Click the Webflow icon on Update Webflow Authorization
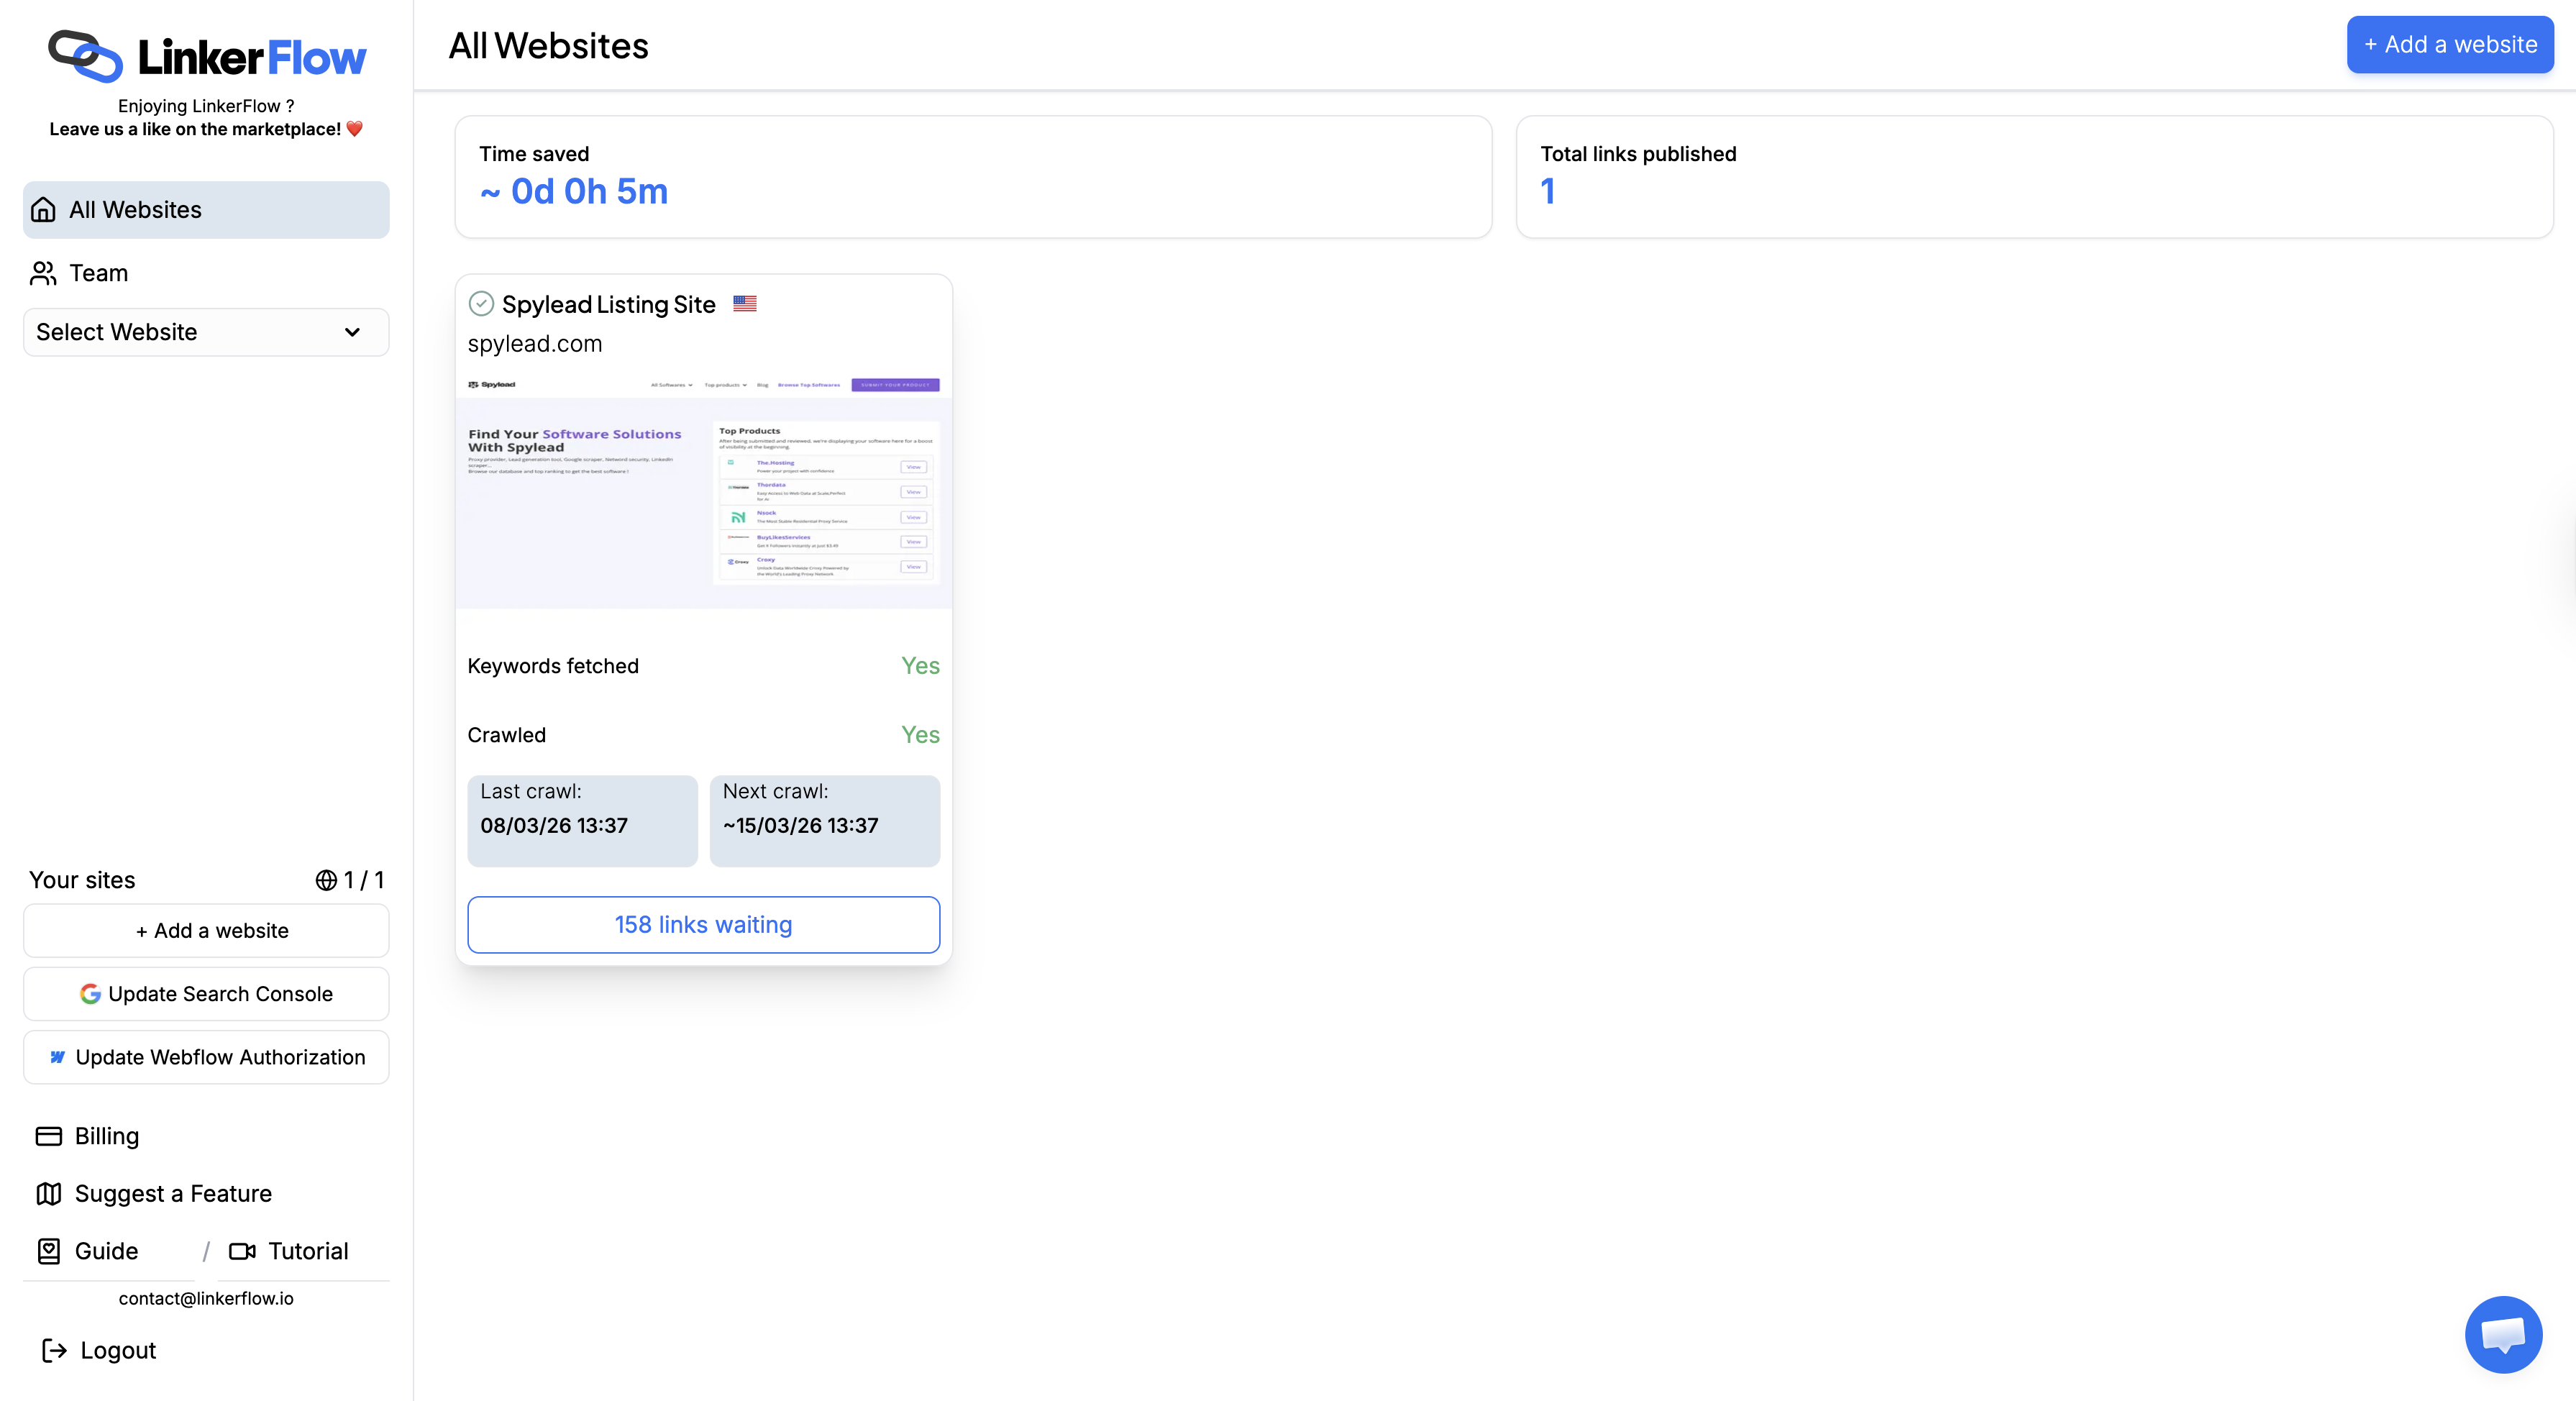 point(58,1057)
